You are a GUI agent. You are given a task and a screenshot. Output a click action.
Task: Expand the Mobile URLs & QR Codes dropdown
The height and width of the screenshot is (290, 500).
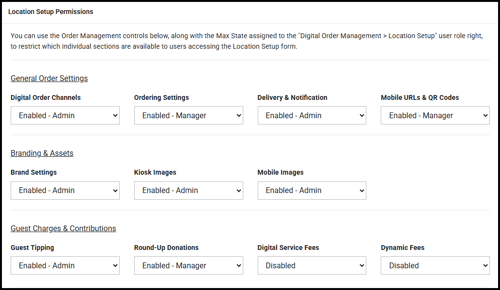point(435,116)
